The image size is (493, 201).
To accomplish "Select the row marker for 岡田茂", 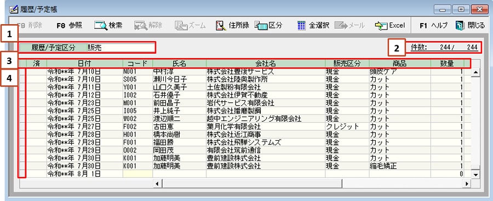I will (x=22, y=151).
